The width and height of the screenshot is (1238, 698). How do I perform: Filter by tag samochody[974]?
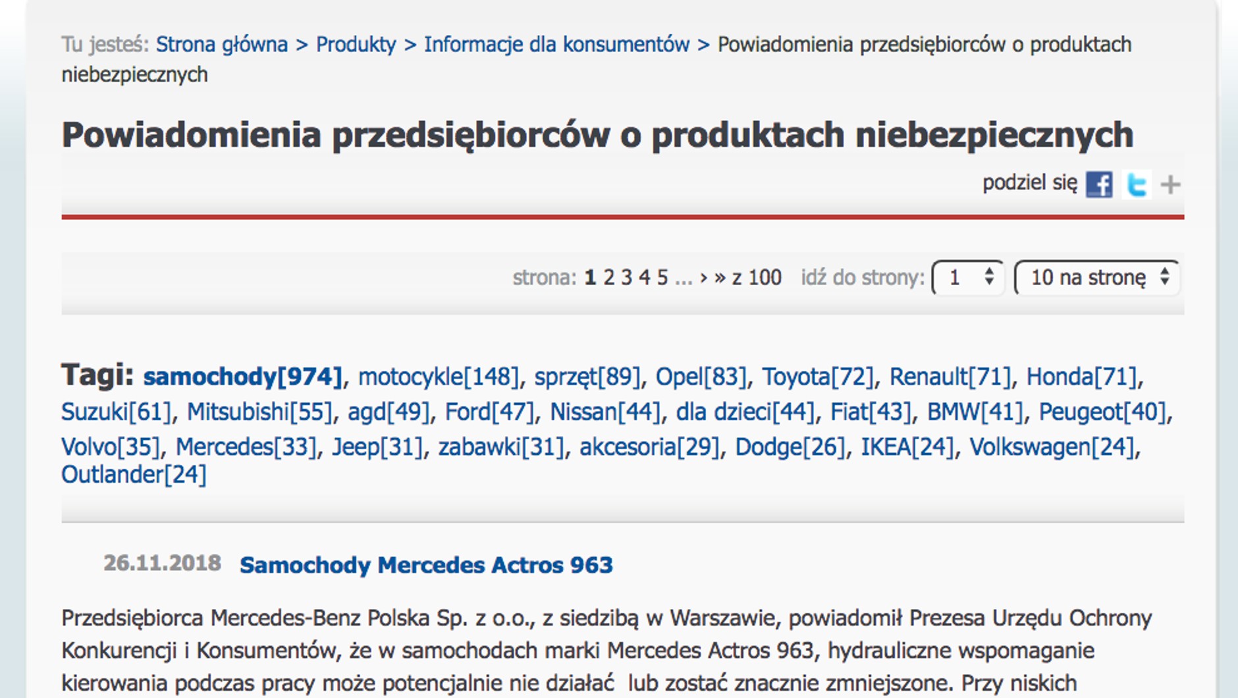tap(242, 377)
